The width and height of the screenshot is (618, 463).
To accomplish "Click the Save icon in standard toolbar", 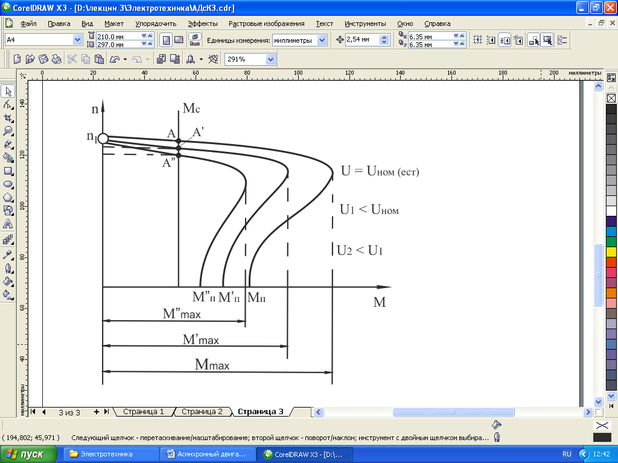I will coord(43,59).
